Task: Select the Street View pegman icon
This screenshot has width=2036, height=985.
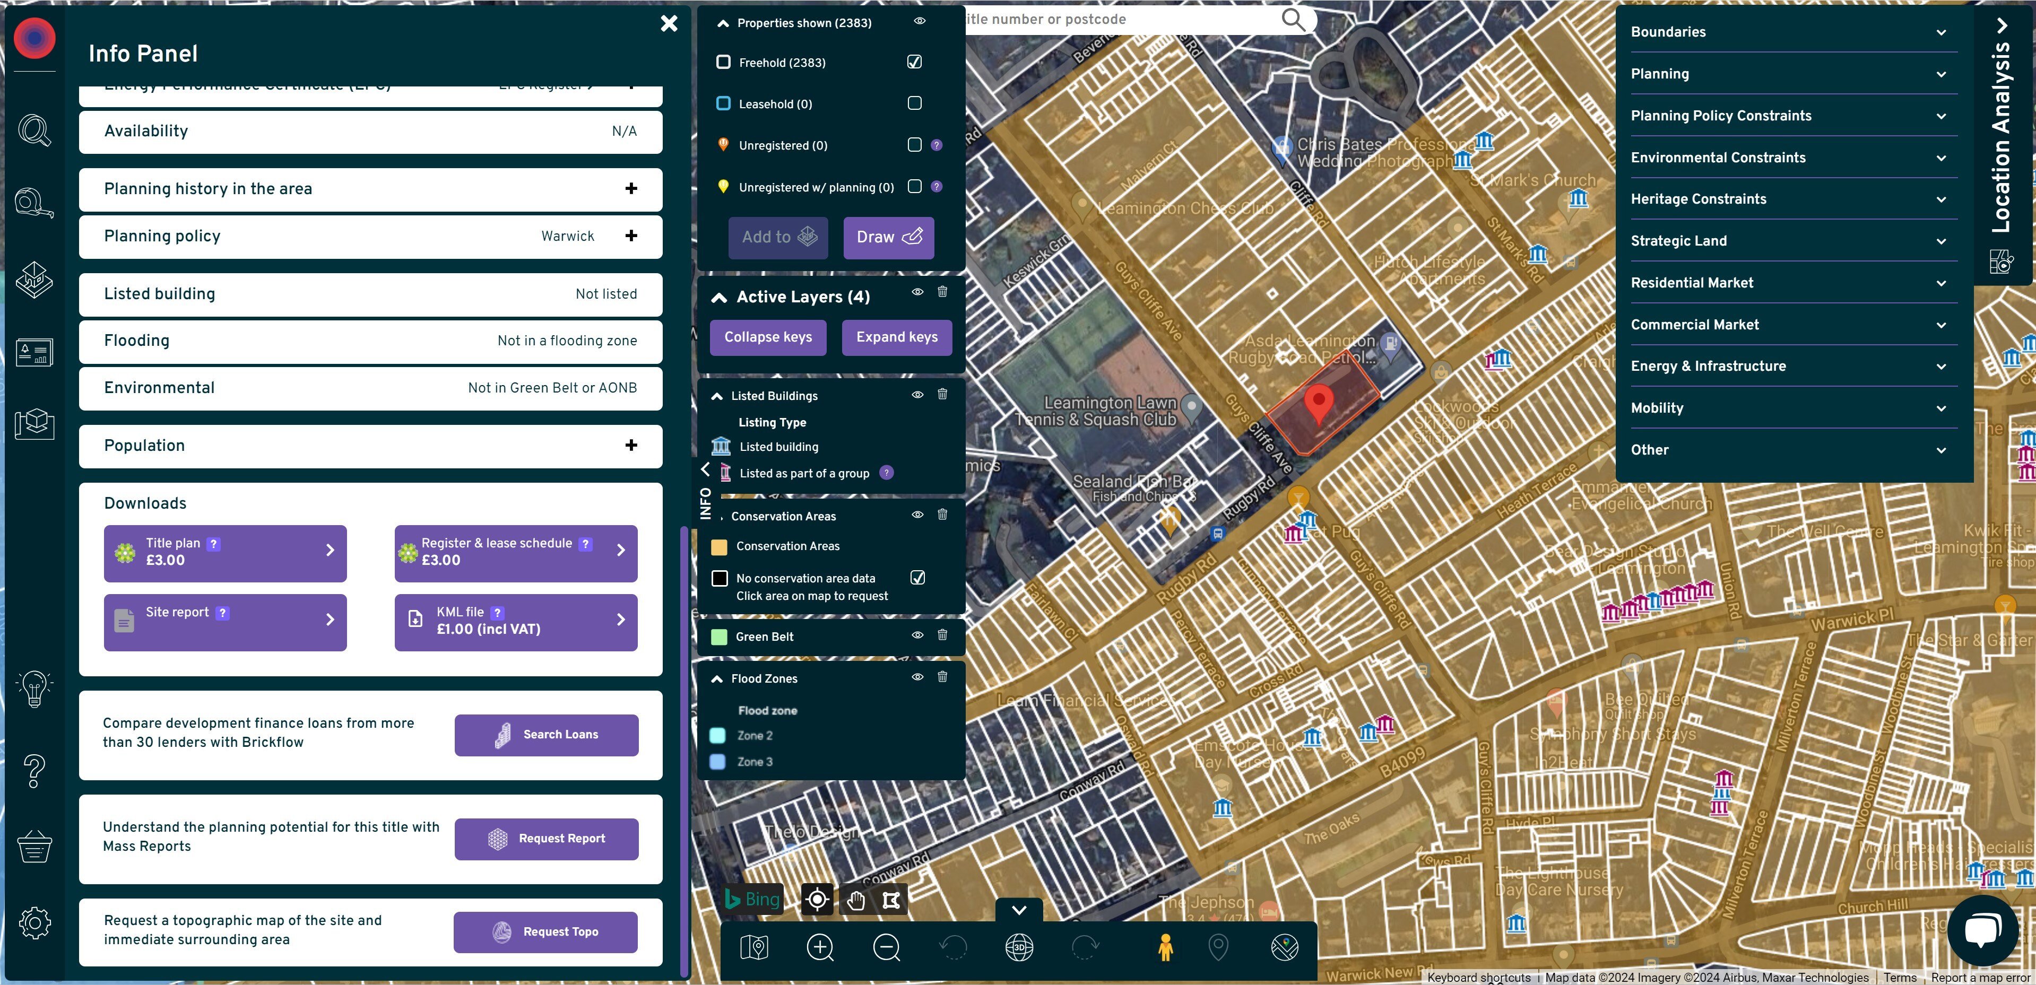Action: point(1165,948)
